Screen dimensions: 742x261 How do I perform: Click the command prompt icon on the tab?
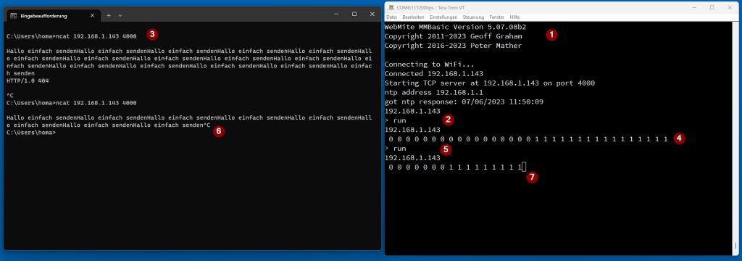pos(14,16)
